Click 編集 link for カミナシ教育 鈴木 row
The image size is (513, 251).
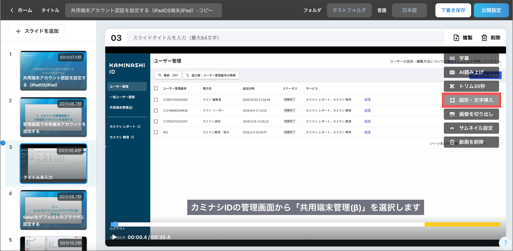pos(367,132)
